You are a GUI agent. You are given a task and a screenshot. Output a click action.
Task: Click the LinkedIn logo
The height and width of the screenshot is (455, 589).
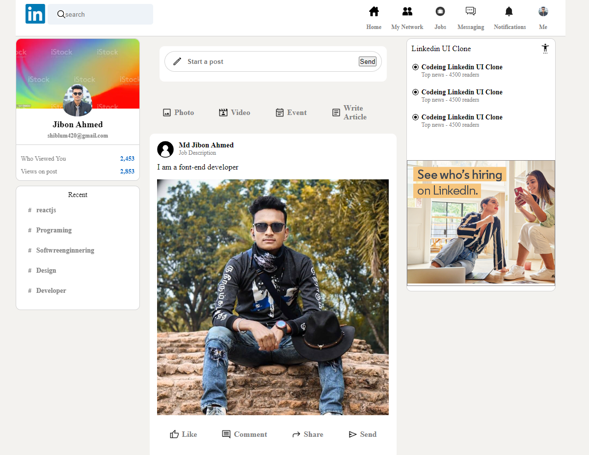coord(35,14)
